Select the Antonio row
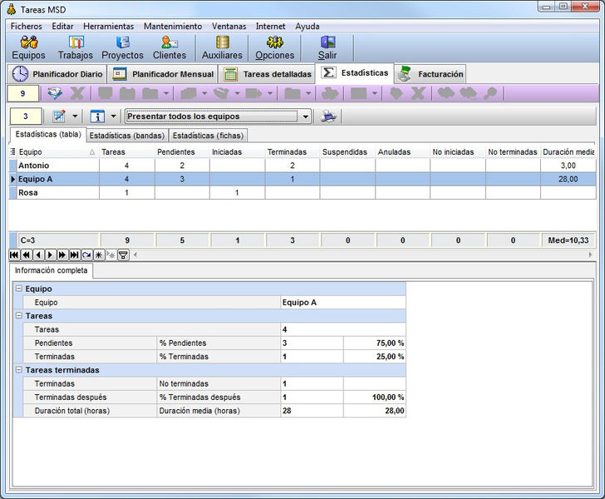The height and width of the screenshot is (499, 605). coord(302,166)
